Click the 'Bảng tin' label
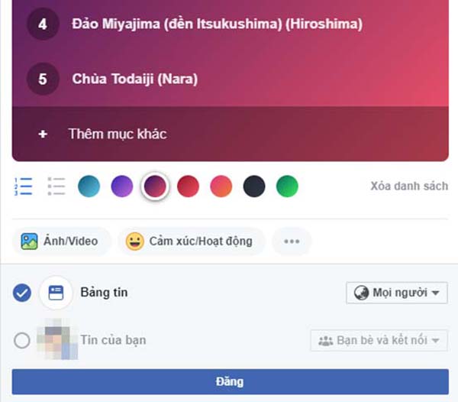Screen dimensions: 458x402 104,293
